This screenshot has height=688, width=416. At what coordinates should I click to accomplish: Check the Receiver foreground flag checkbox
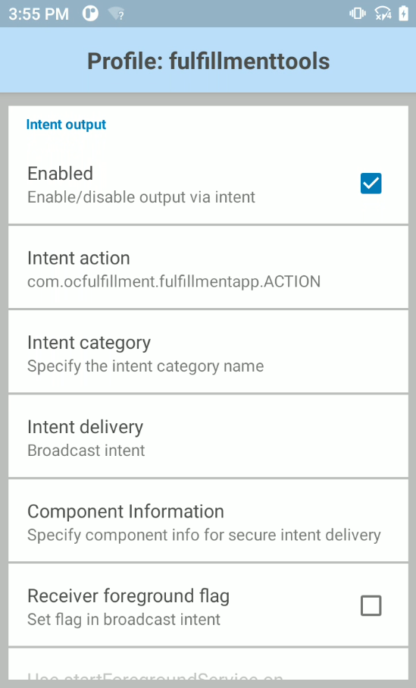point(371,606)
